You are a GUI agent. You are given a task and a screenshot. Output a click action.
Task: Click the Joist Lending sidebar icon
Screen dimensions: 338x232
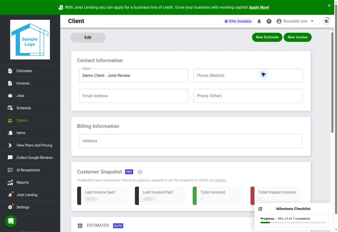coord(10,195)
